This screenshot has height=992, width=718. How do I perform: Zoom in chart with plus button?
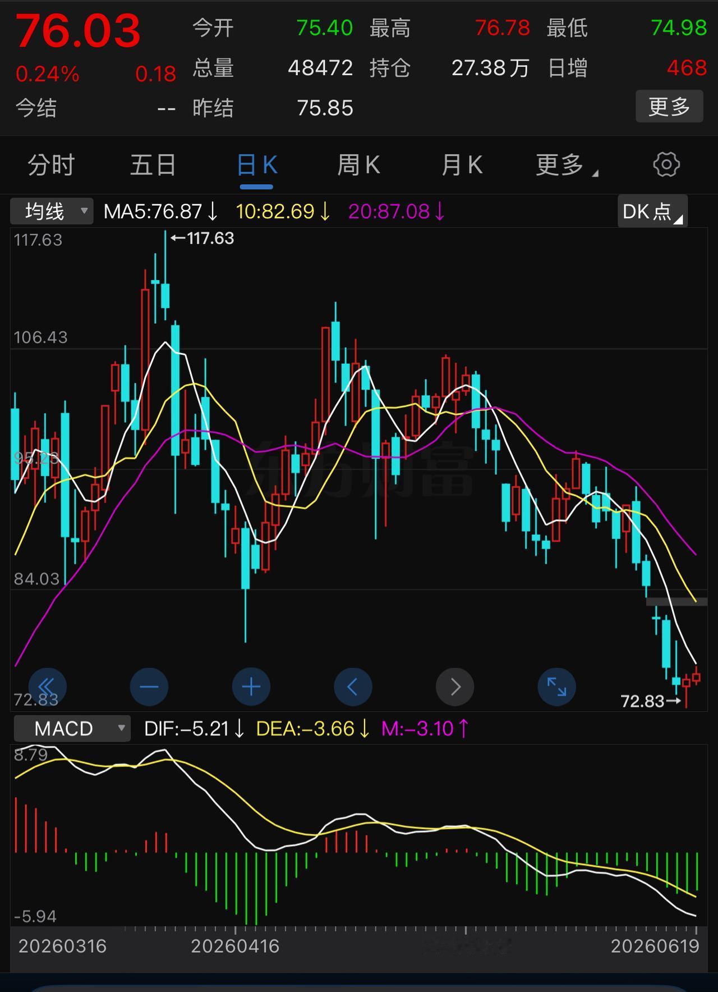click(x=251, y=687)
